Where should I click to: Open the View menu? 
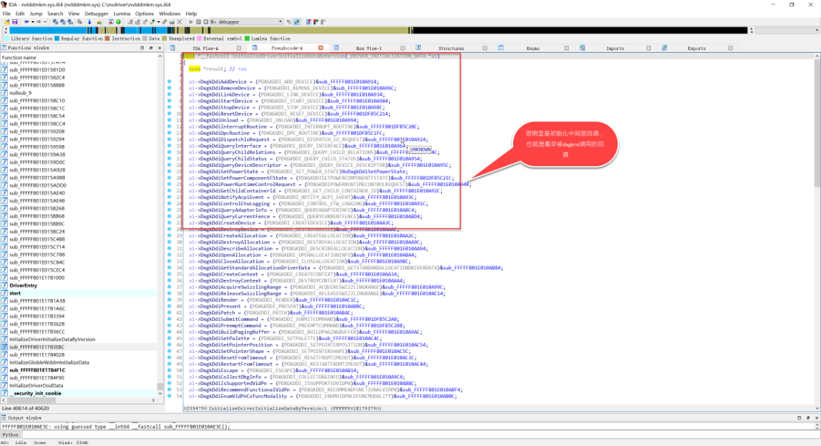(73, 13)
